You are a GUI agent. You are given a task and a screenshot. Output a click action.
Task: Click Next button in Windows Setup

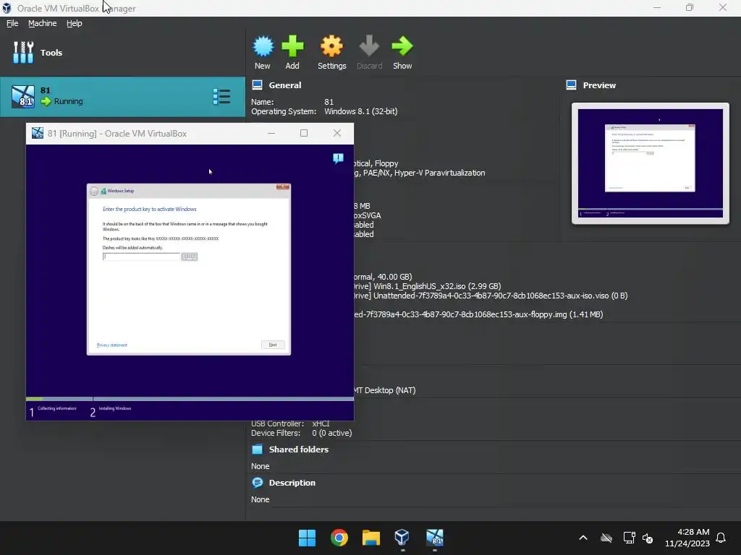273,345
